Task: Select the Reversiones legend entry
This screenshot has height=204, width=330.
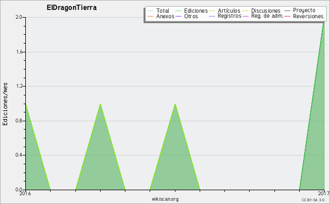Action: tap(308, 16)
